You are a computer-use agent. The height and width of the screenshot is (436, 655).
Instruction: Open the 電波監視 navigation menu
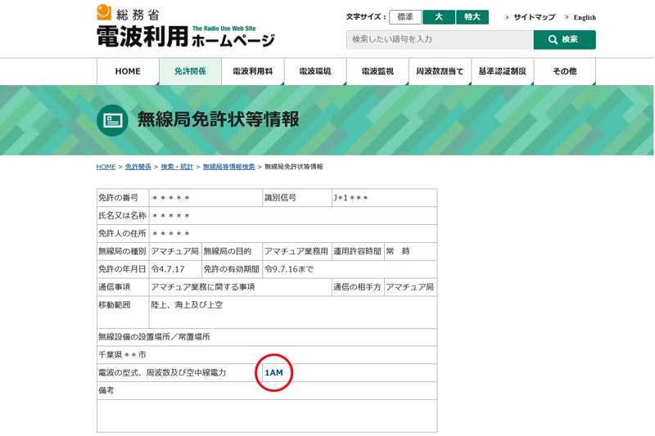coord(377,71)
